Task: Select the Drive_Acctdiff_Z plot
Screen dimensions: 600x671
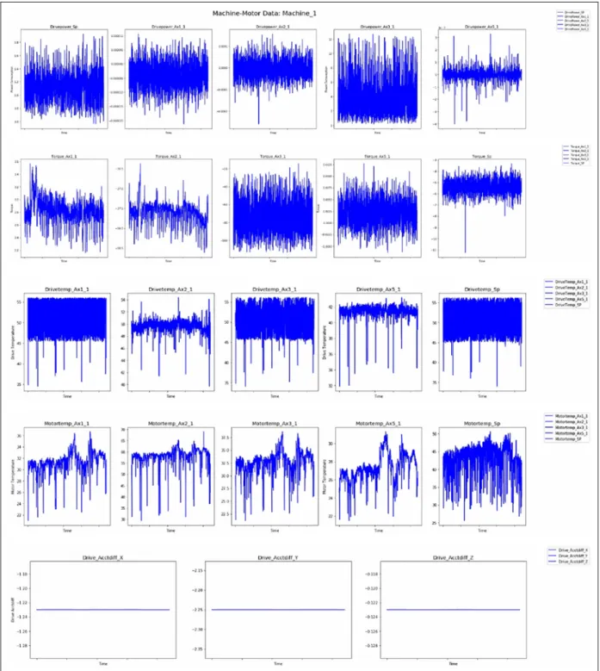Action: (x=454, y=610)
